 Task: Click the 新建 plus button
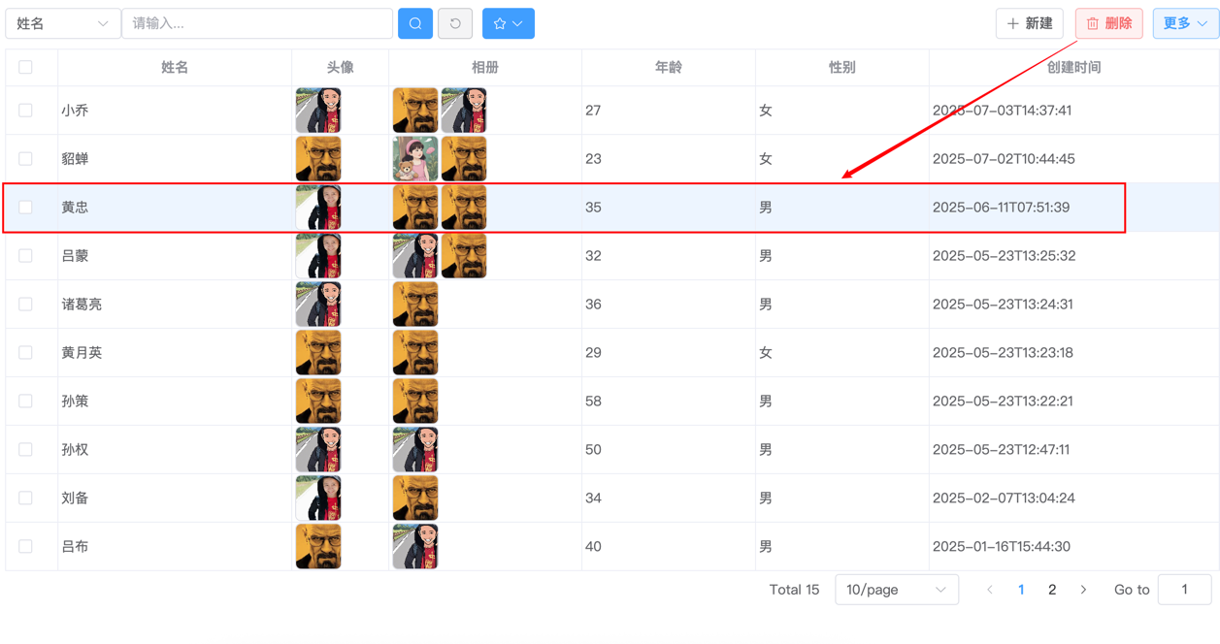coord(1030,23)
